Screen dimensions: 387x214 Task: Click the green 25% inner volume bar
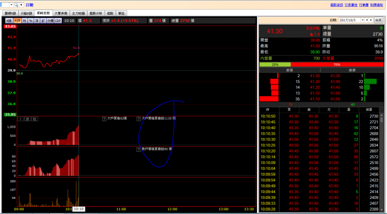[x=275, y=64]
